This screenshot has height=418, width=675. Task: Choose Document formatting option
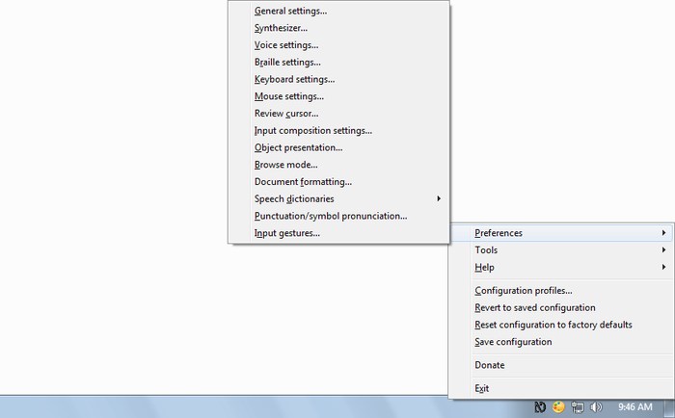(x=303, y=181)
